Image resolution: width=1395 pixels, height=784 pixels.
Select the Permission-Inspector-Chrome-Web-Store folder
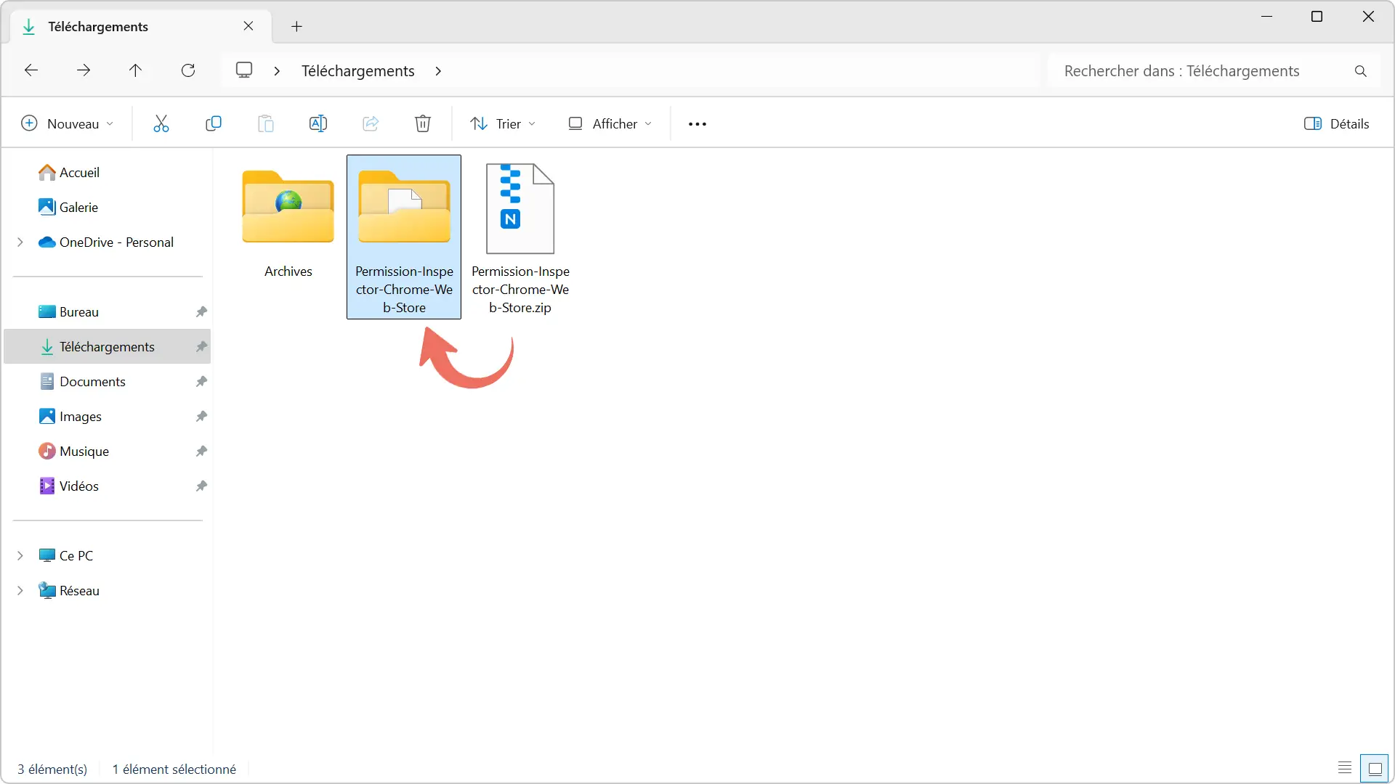pos(404,237)
